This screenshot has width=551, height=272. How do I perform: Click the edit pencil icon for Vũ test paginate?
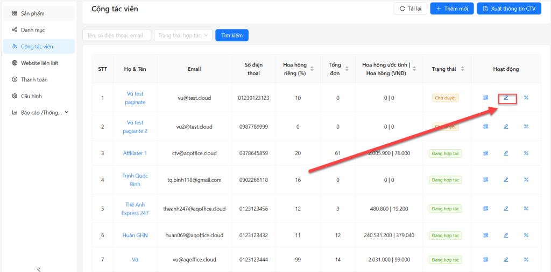(x=506, y=98)
